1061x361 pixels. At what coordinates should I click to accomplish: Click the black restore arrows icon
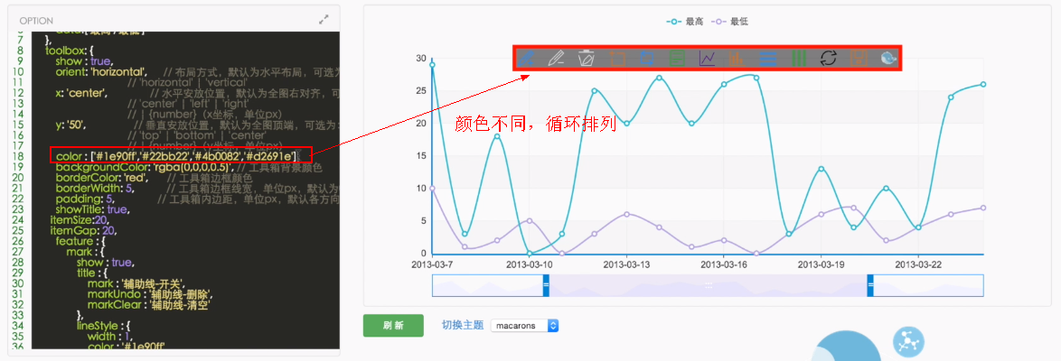point(828,58)
